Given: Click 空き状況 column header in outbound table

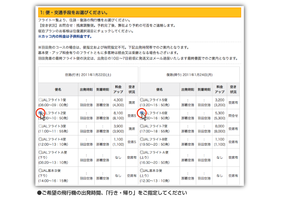Looking at the screenshot, I should [132, 89].
